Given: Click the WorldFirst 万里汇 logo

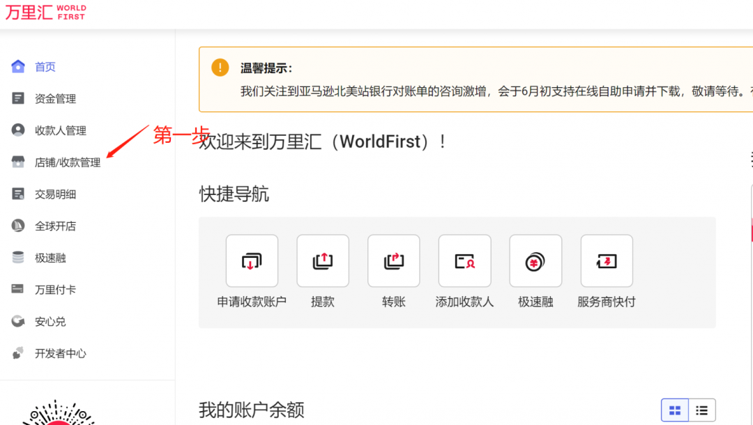Looking at the screenshot, I should coord(45,12).
